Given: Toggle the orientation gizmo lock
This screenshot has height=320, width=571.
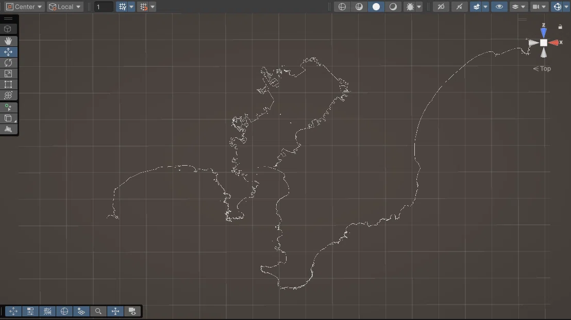Looking at the screenshot, I should (x=560, y=27).
